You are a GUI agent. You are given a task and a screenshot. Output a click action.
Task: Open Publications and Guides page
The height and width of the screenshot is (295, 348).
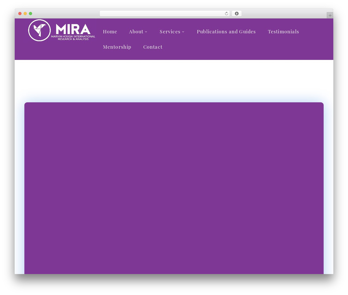(x=226, y=32)
